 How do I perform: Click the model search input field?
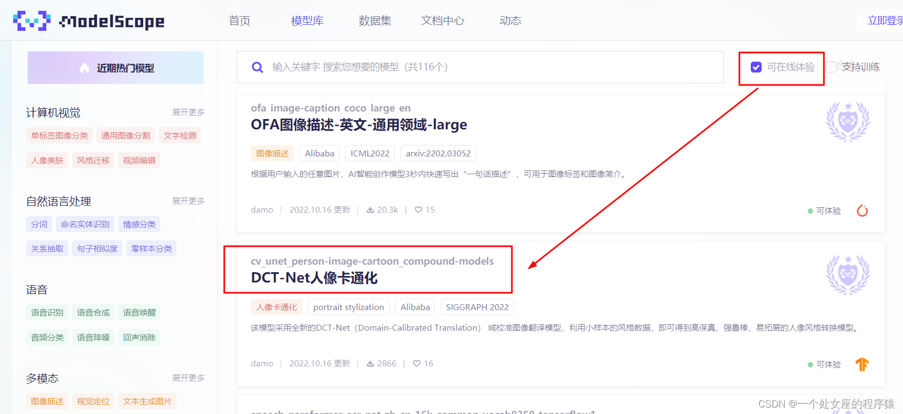480,67
